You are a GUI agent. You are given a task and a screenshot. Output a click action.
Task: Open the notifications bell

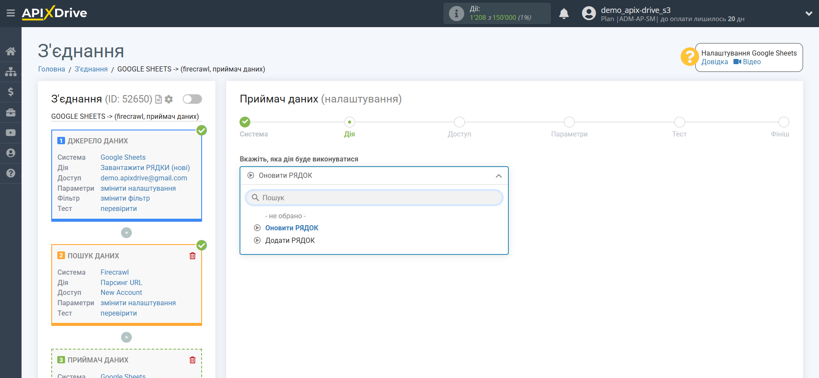[564, 14]
